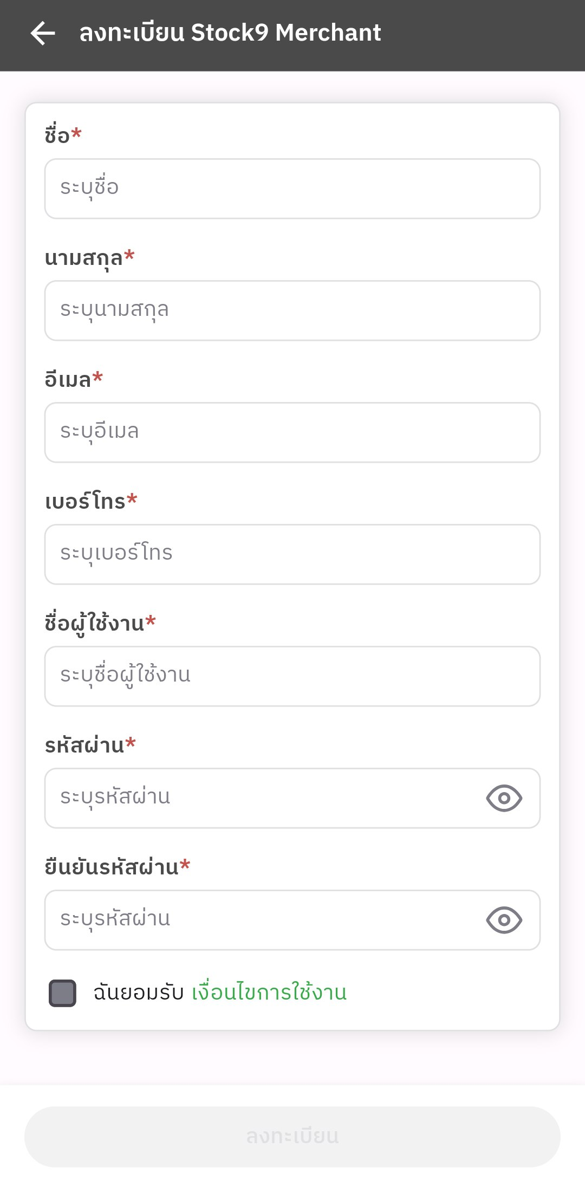Select the ระบุชื่อผู้ใช้งาน input field

click(292, 676)
